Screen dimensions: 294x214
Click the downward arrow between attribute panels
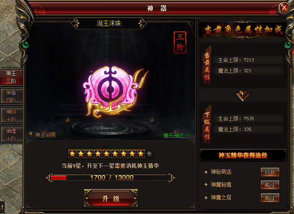(x=243, y=95)
